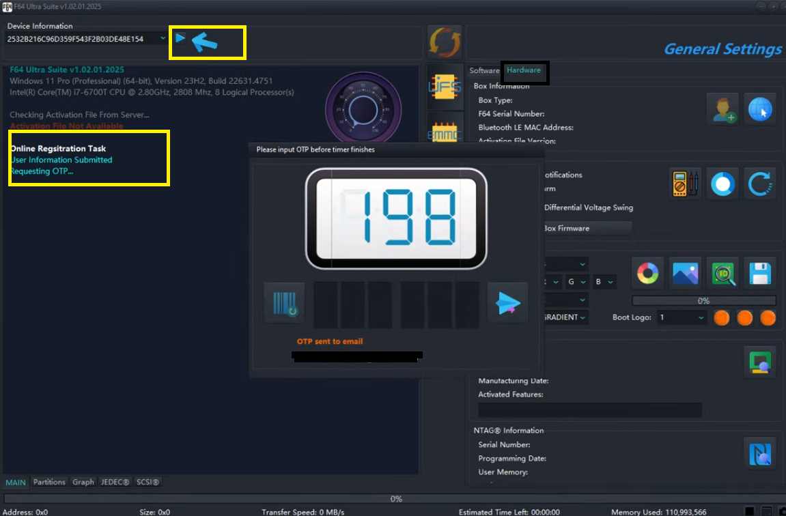Open the multimeter voltage tool

(685, 184)
